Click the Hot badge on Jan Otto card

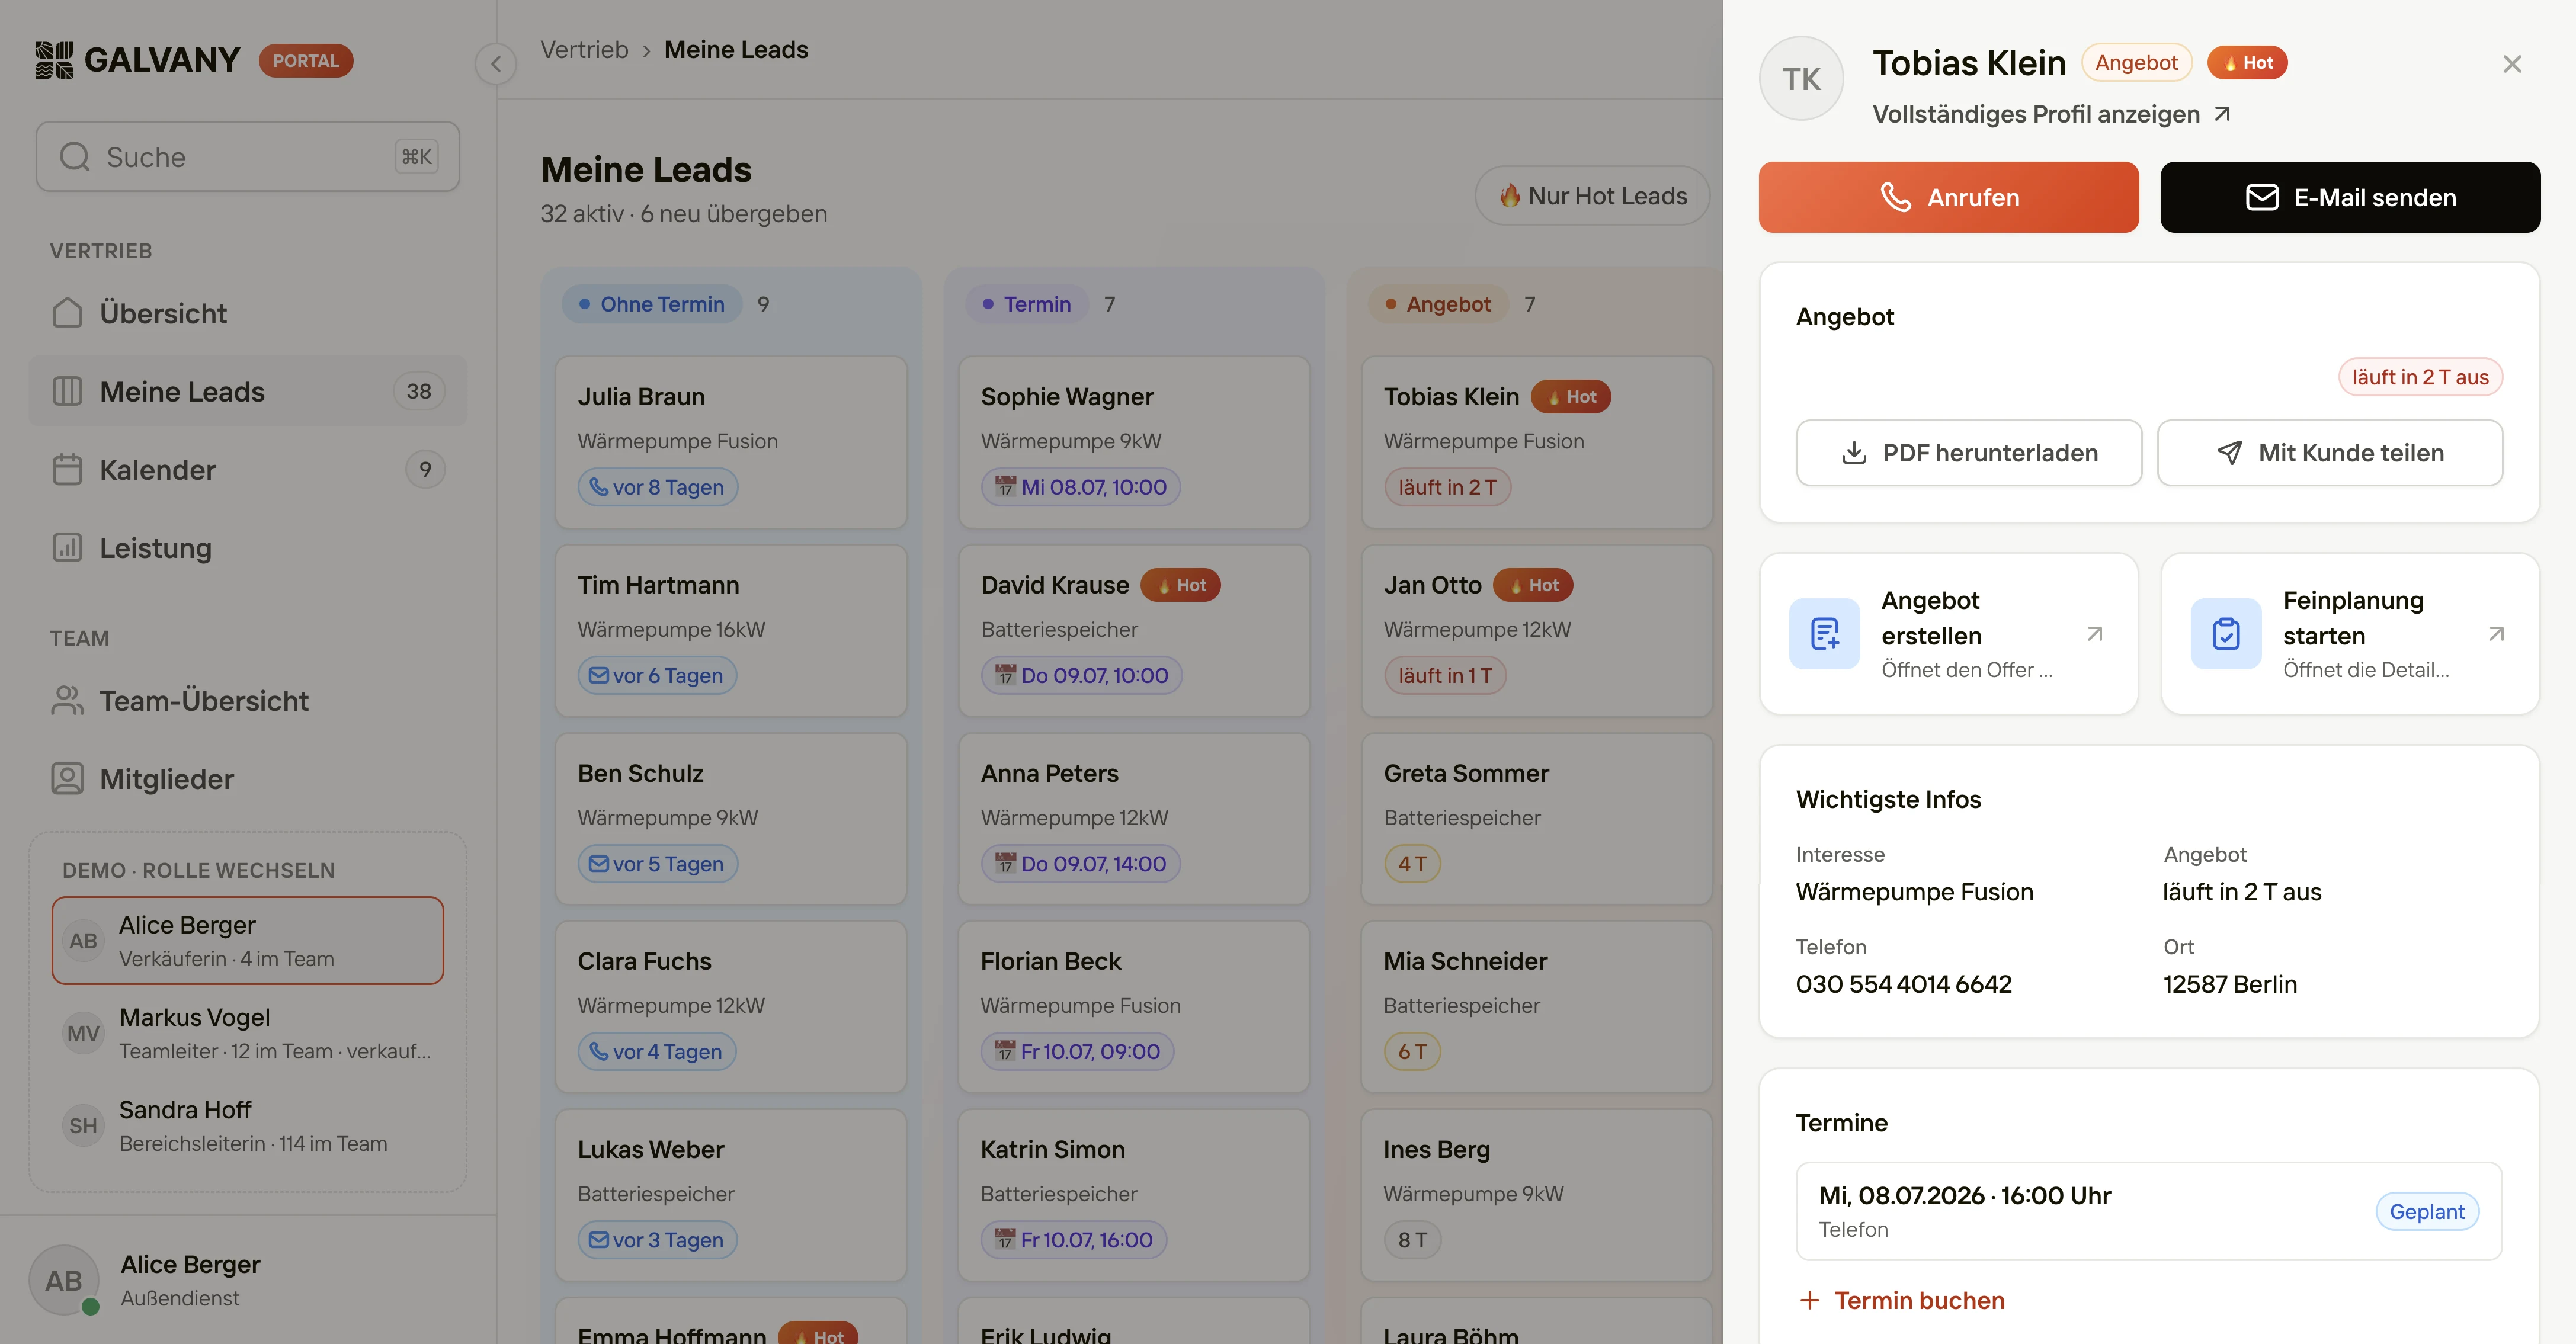tap(1533, 585)
